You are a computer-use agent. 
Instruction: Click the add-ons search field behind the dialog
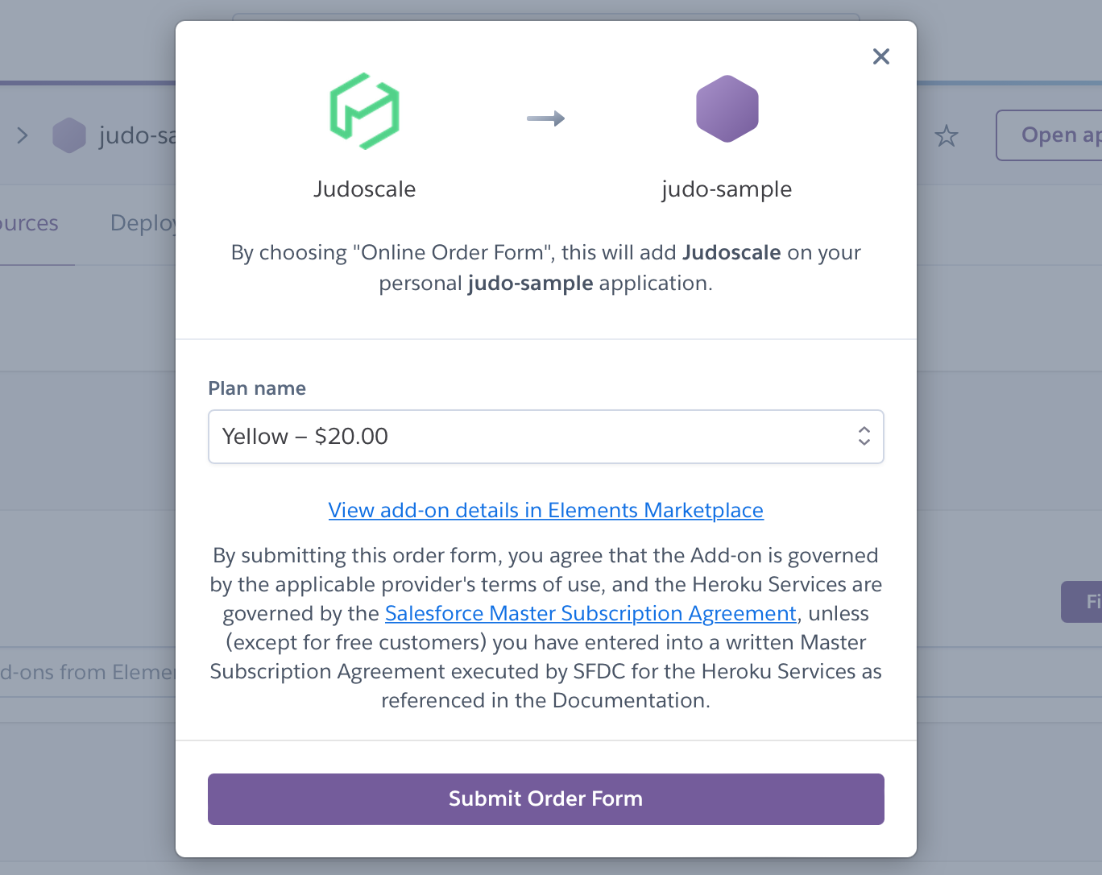coord(87,672)
